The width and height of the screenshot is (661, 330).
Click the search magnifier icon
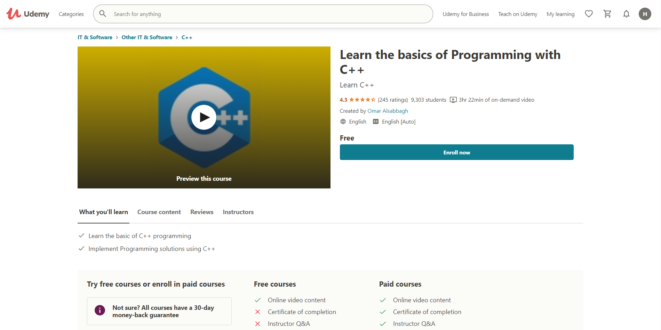(103, 14)
